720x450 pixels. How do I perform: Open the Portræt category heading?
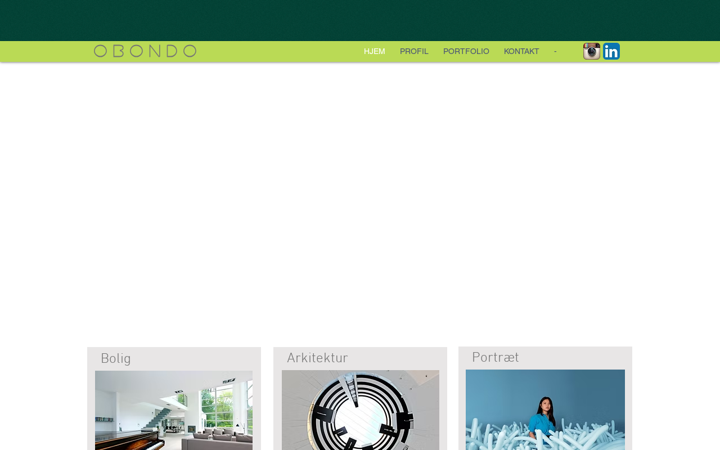496,358
